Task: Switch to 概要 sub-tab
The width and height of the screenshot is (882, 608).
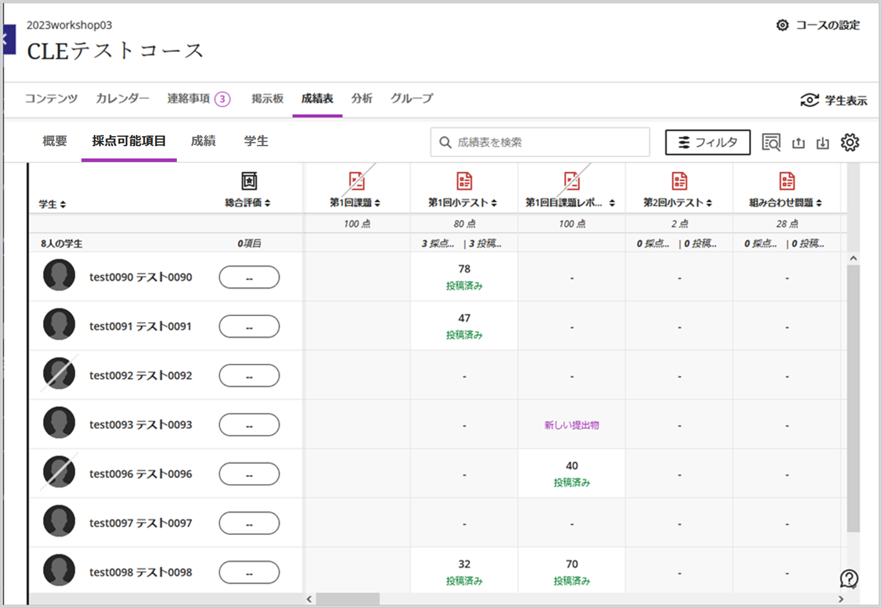Action: pyautogui.click(x=55, y=141)
